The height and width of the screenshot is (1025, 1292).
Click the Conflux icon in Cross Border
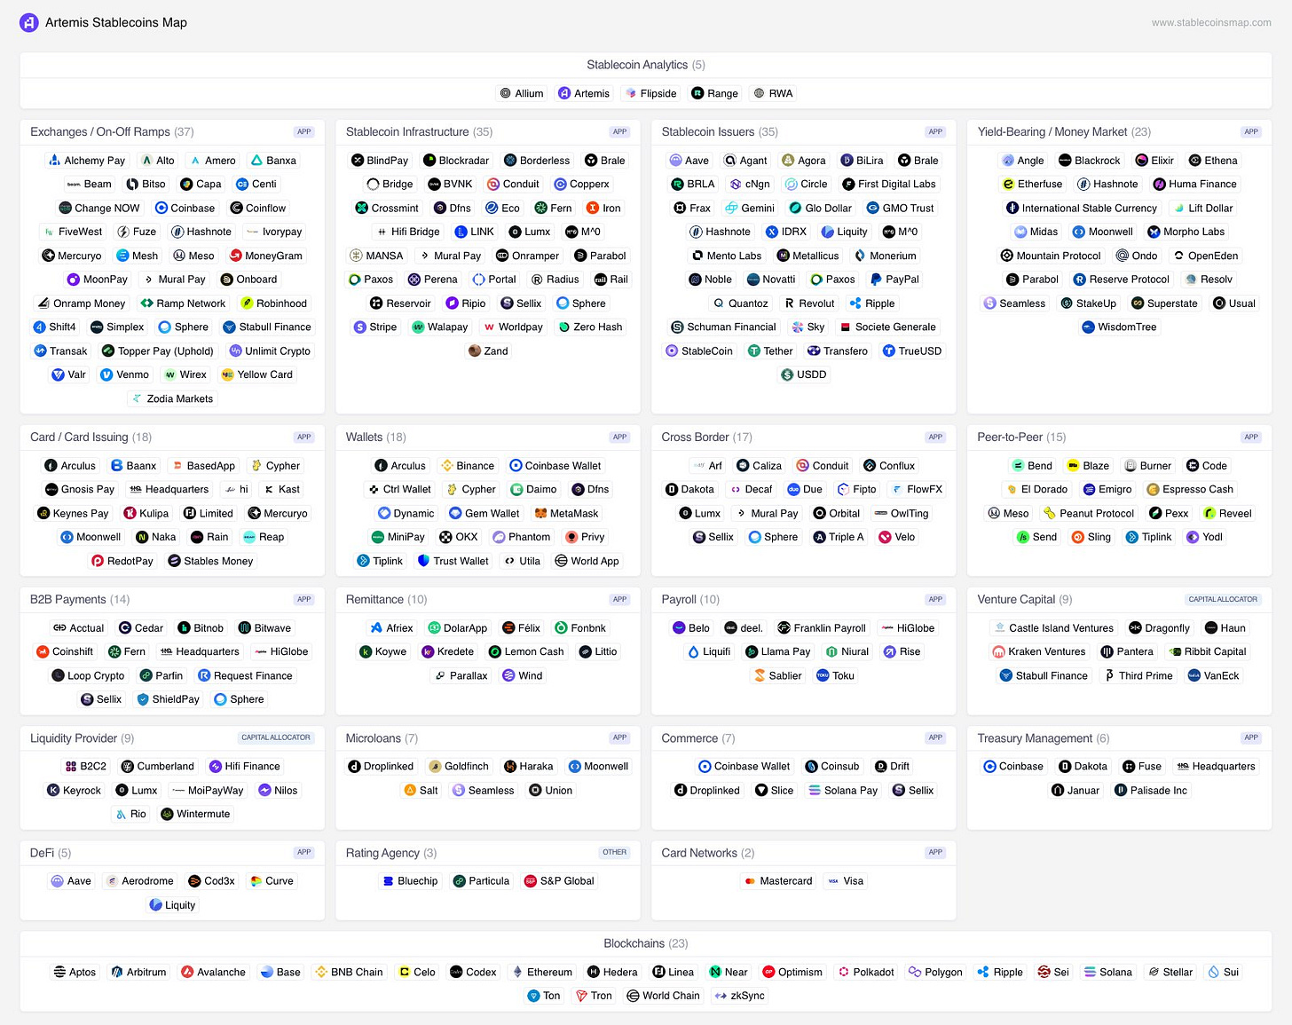tap(870, 466)
